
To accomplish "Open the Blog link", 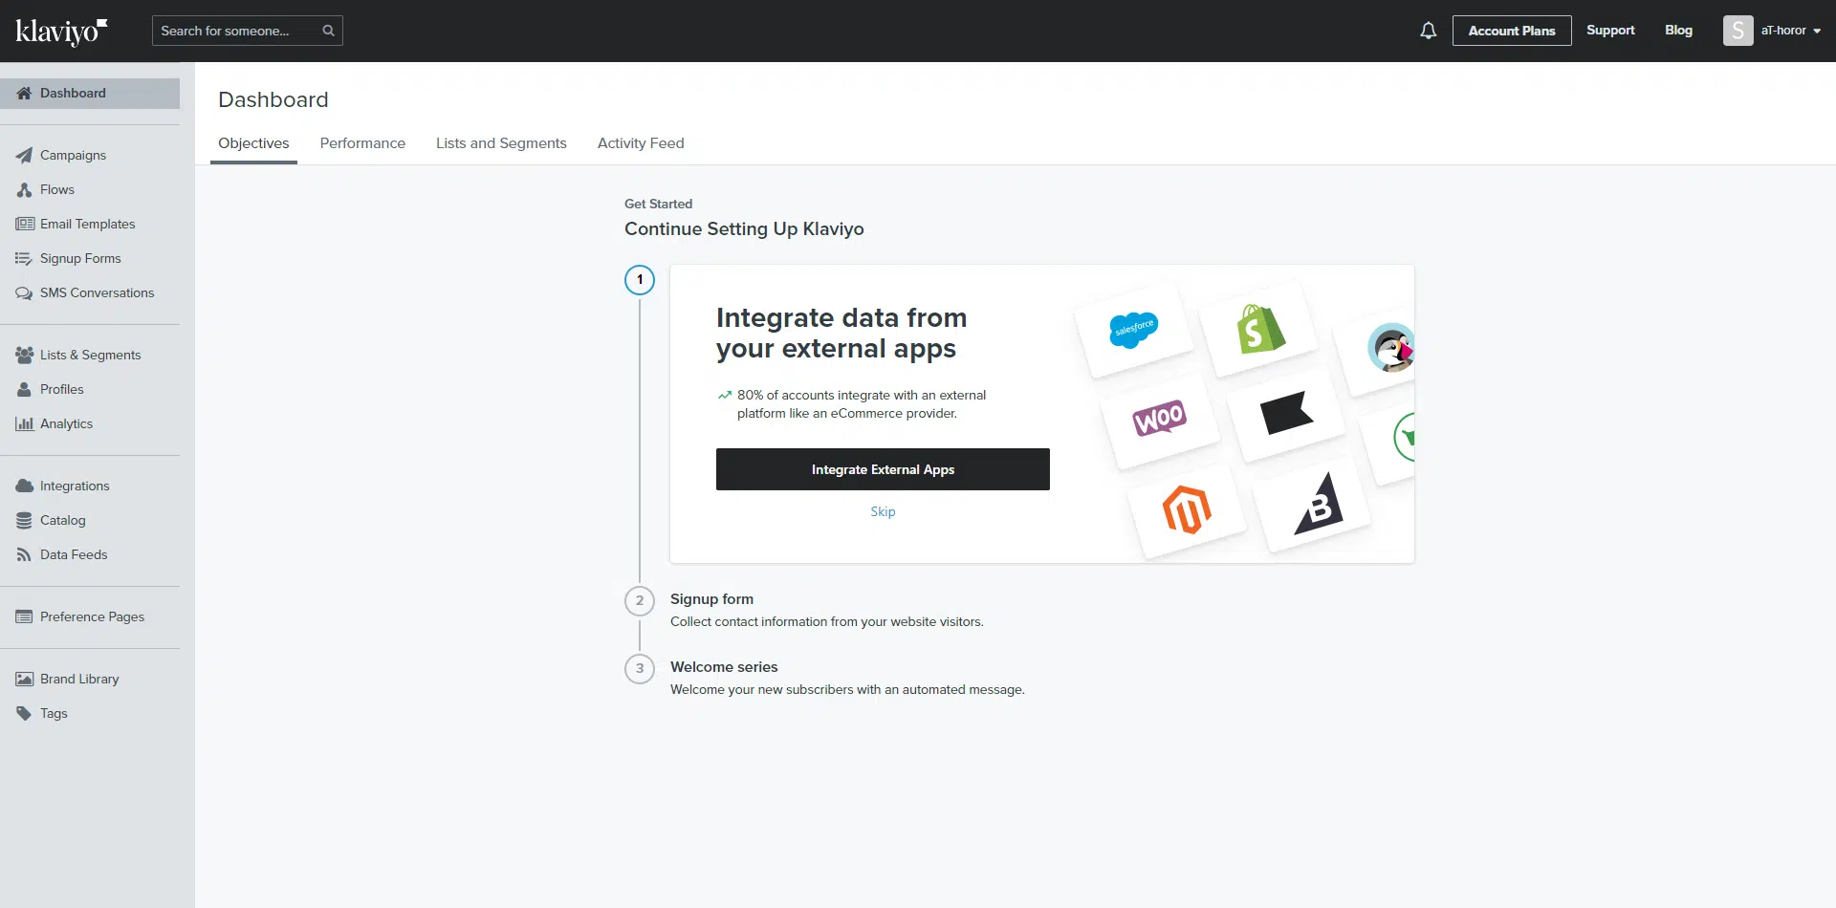I will pyautogui.click(x=1678, y=31).
